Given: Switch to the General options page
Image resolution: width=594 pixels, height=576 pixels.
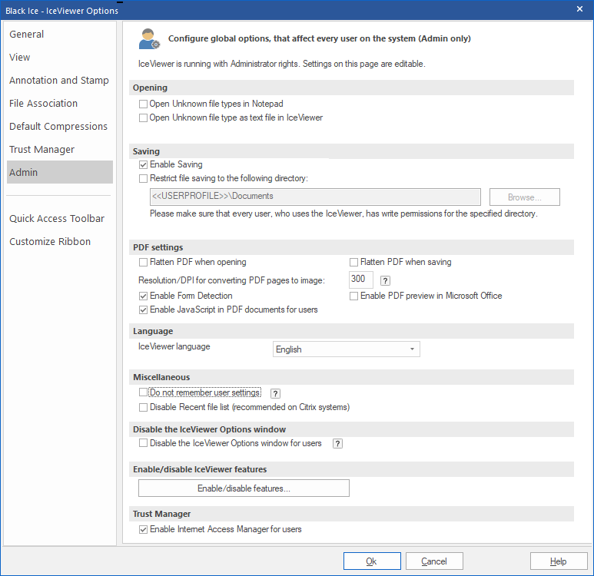Looking at the screenshot, I should click(60, 34).
